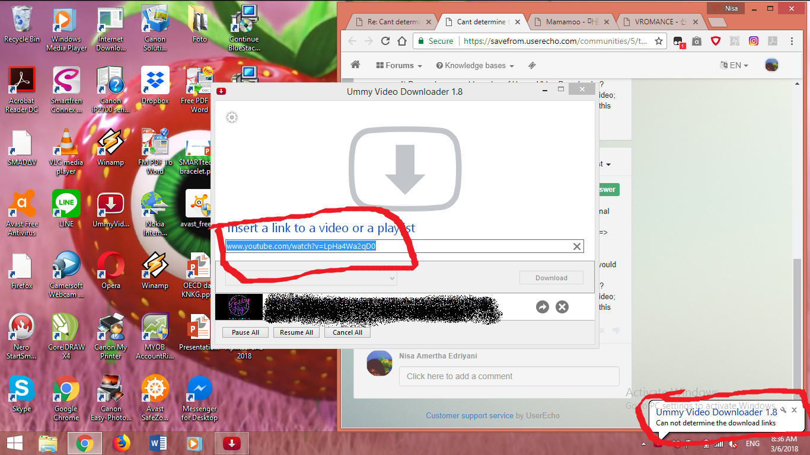Viewport: 810px width, 455px height.
Task: Open user avatar in UserEcho navbar
Action: (771, 65)
